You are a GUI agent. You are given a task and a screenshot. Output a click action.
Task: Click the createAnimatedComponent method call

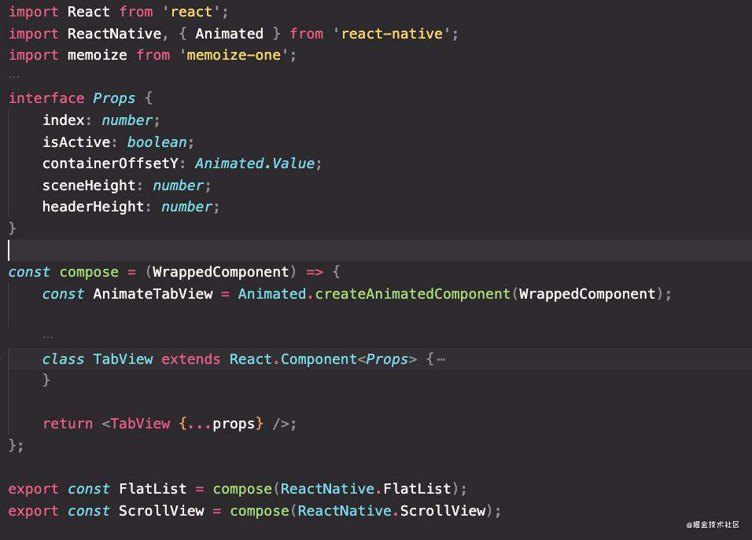[412, 294]
